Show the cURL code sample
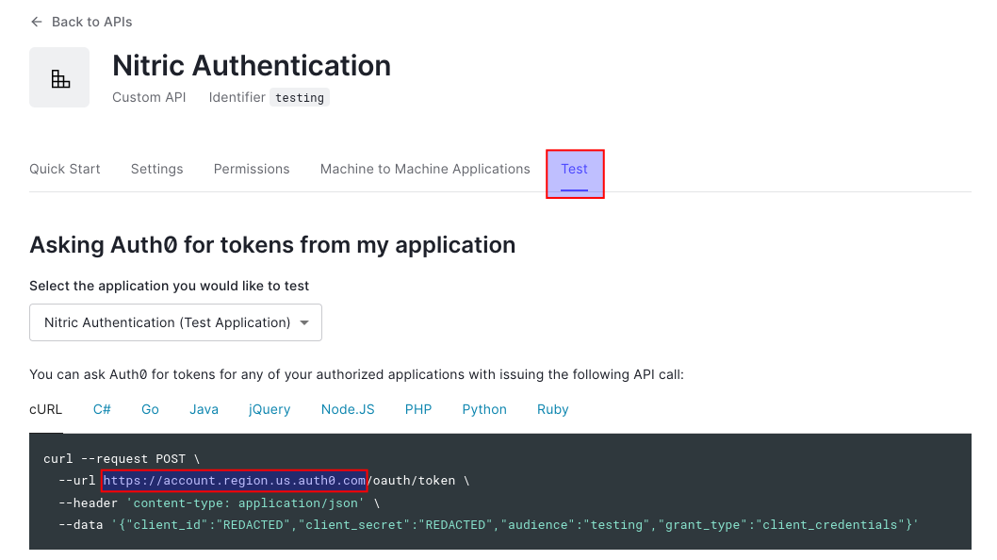 [45, 409]
